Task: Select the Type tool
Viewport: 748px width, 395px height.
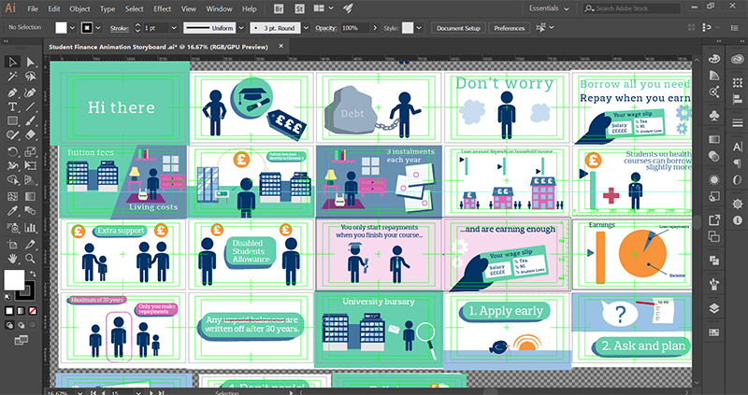Action: (13, 106)
